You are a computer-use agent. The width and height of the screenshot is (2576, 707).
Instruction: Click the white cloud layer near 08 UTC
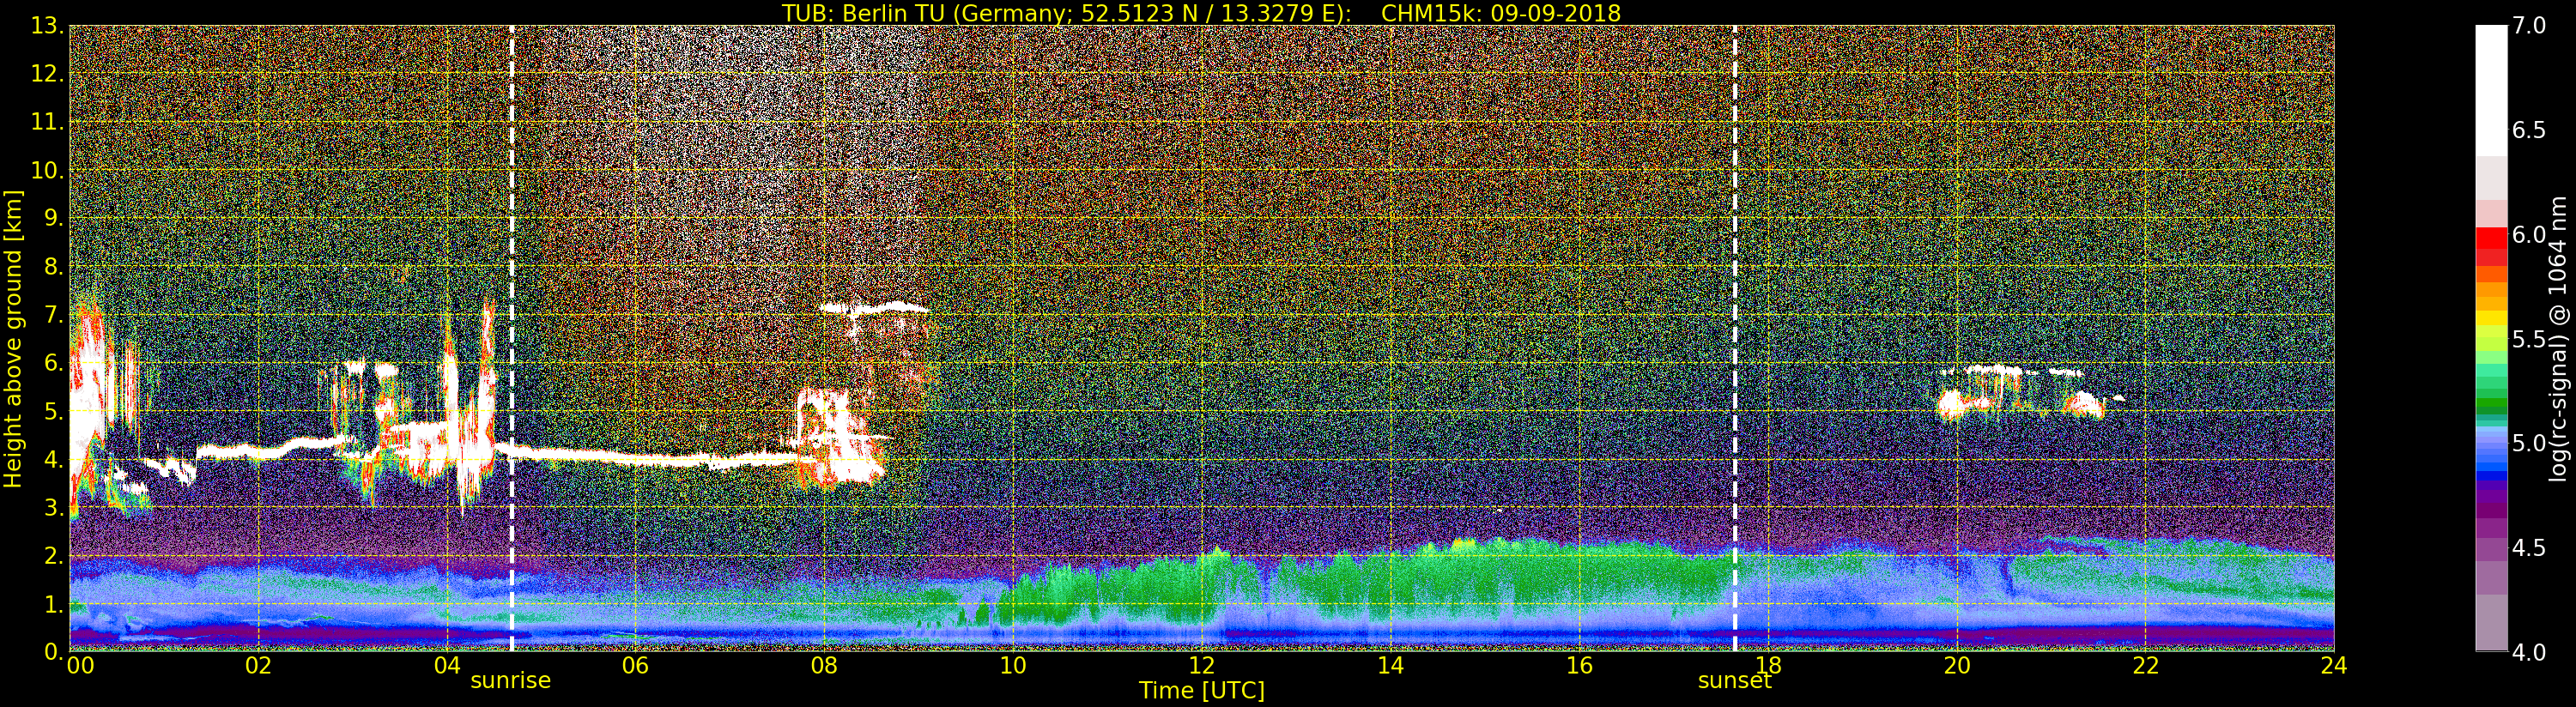[x=874, y=307]
